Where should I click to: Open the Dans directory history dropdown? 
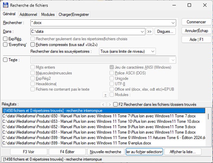[x=142, y=32]
